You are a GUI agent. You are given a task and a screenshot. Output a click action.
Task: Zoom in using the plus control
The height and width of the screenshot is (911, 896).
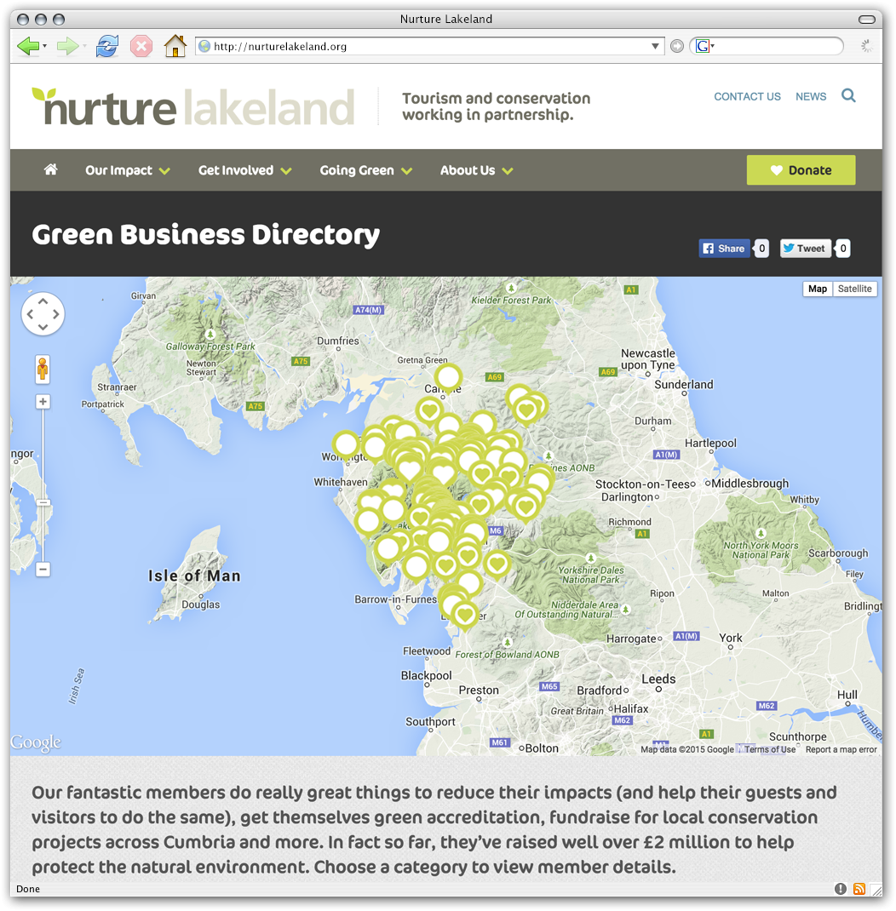[43, 401]
